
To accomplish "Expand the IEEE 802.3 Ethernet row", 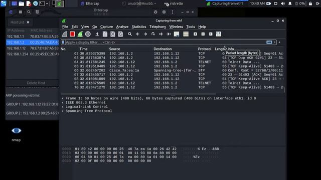I will (x=62, y=102).
